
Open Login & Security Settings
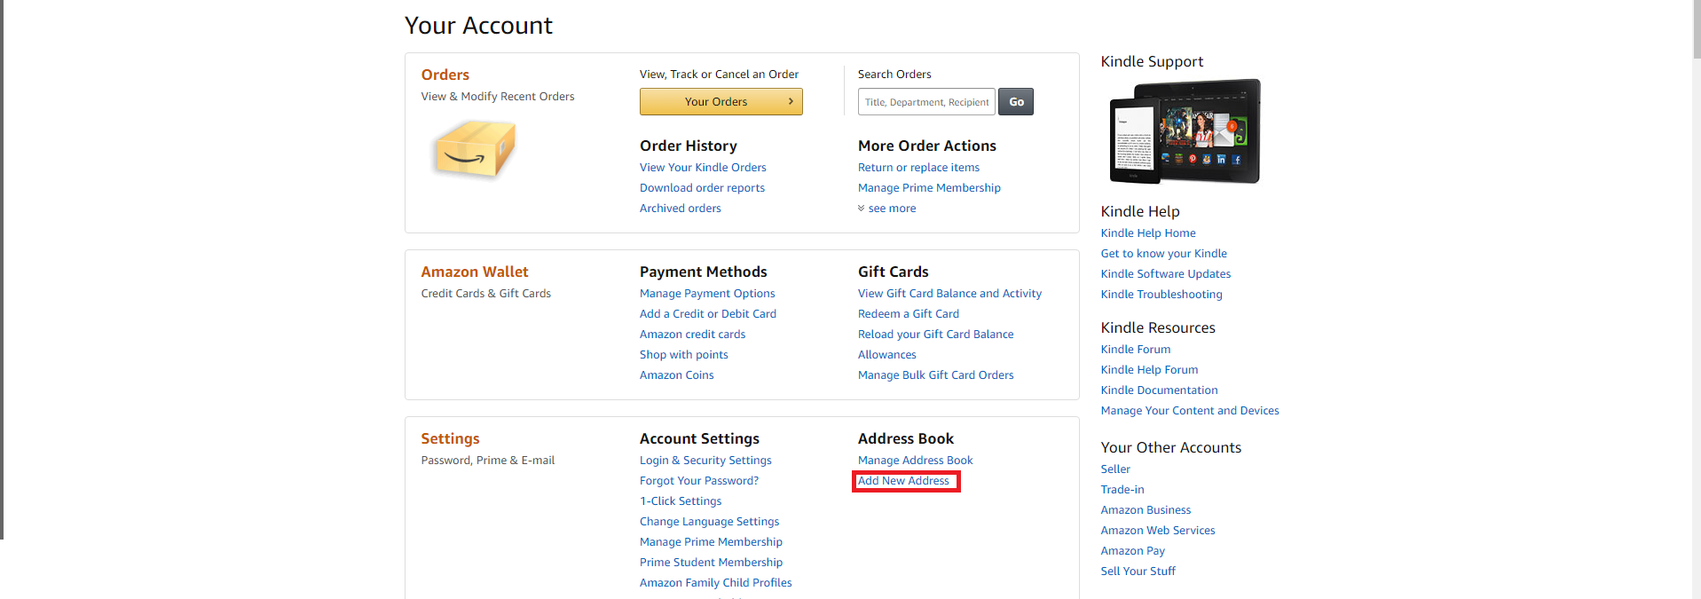click(705, 461)
